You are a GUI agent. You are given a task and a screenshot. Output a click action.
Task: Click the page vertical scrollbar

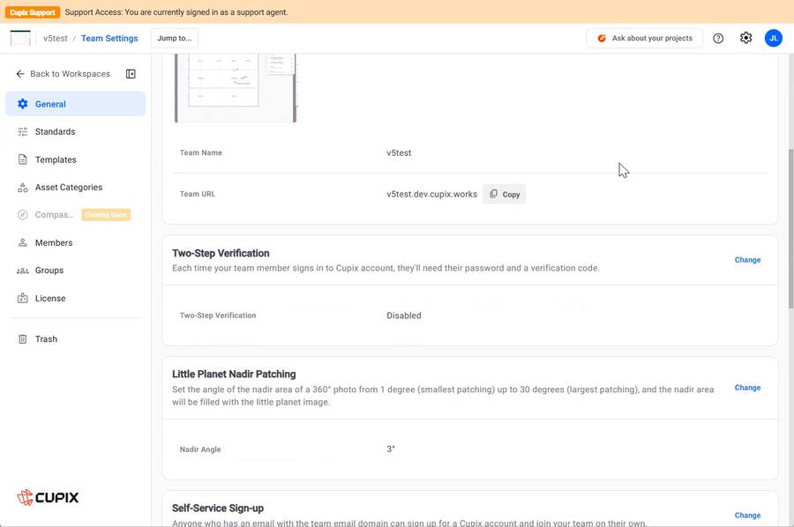tap(790, 227)
